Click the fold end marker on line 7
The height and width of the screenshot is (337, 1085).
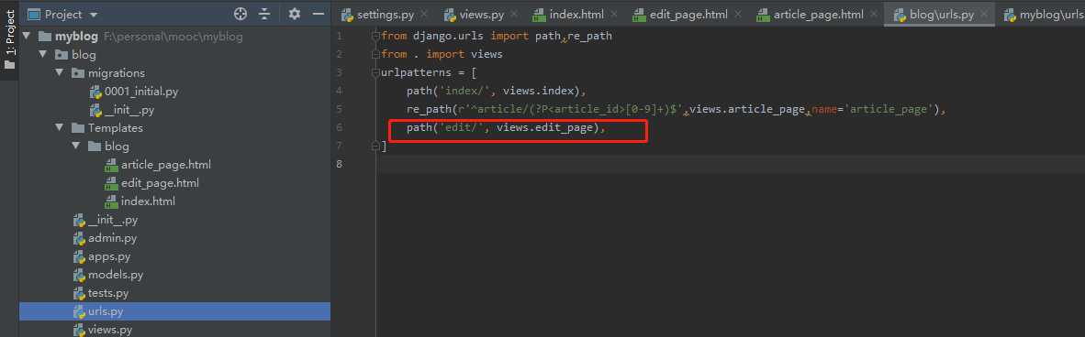click(375, 146)
